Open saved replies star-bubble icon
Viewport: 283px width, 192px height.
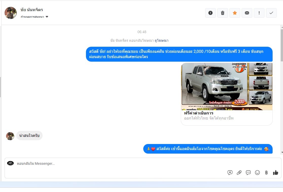pyautogui.click(x=230, y=173)
